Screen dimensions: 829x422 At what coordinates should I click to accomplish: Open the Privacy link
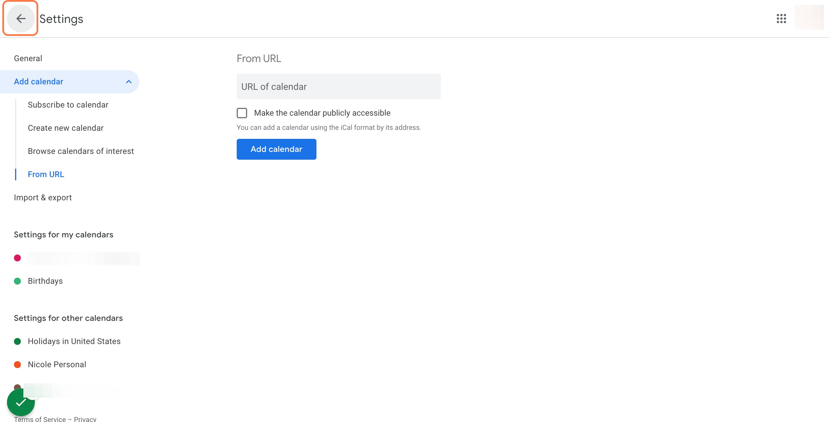[85, 419]
